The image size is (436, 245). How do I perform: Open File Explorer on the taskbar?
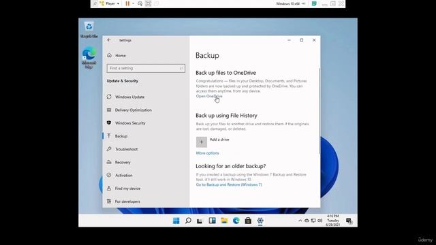click(x=224, y=220)
